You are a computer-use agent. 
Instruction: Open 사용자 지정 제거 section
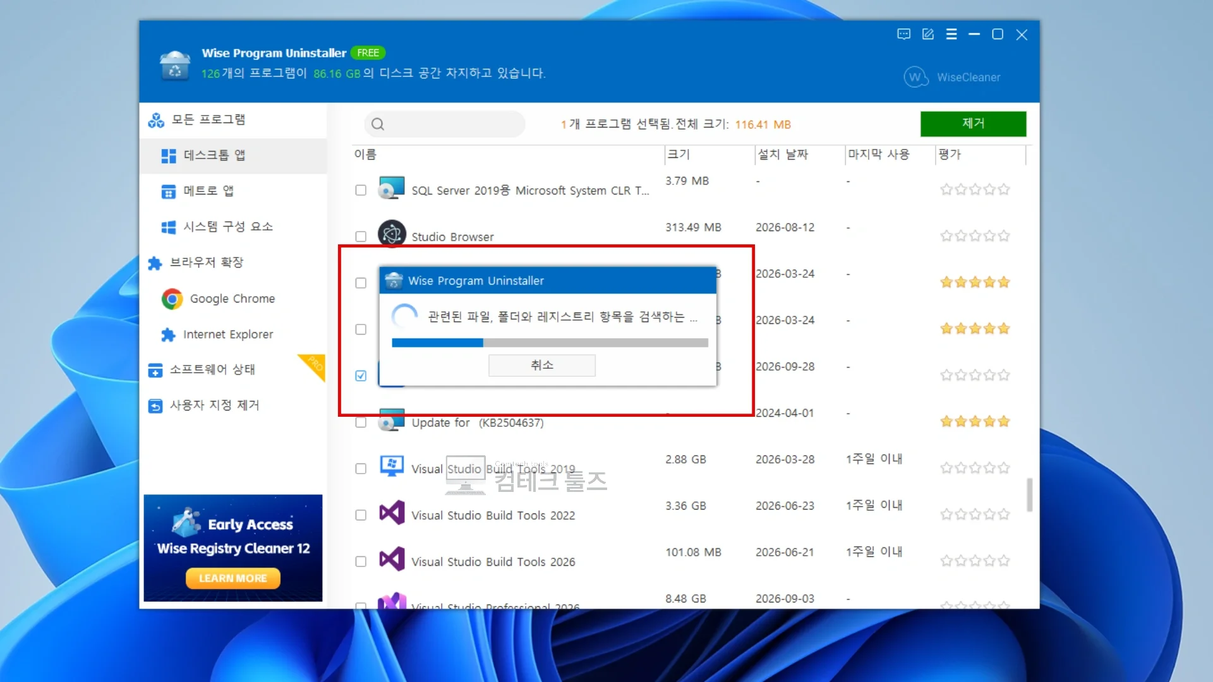coord(233,405)
